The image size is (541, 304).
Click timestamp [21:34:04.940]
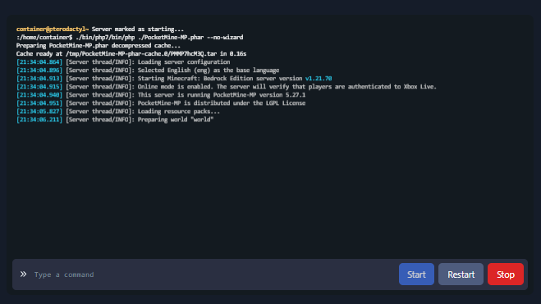[x=39, y=95]
